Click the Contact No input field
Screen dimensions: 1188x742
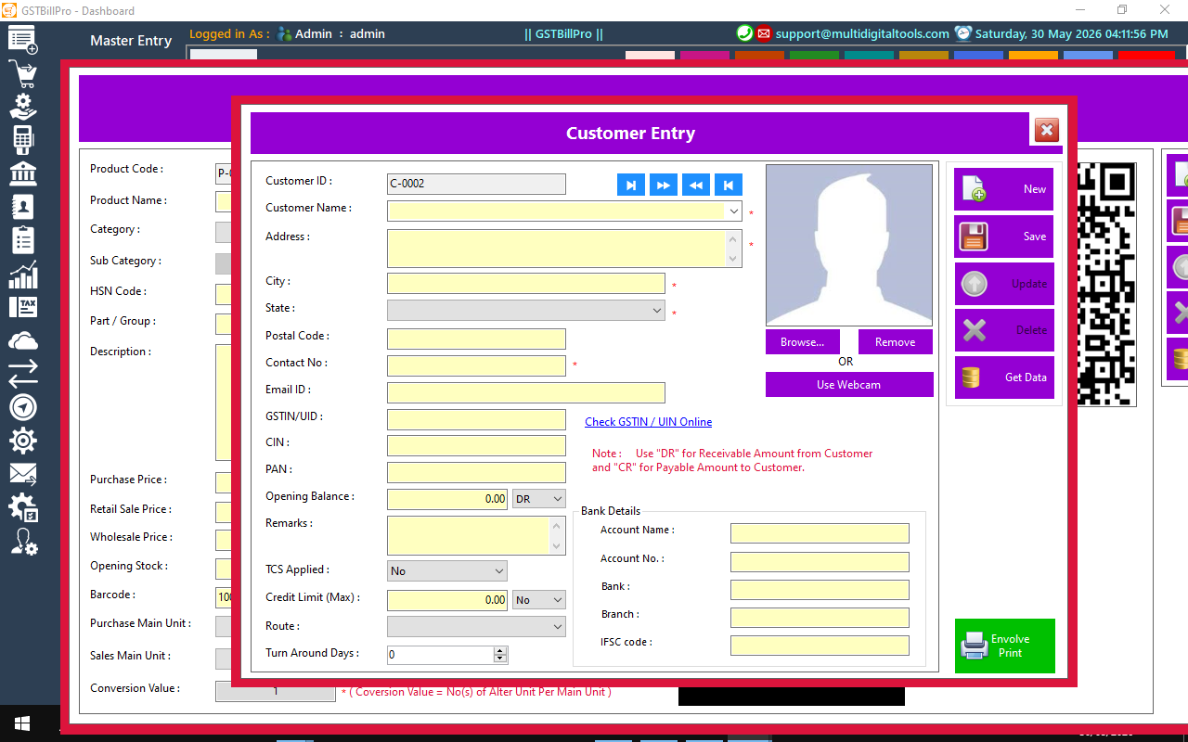point(476,365)
